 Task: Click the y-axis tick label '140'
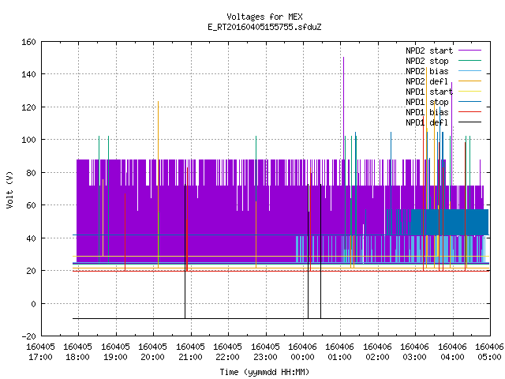28,74
